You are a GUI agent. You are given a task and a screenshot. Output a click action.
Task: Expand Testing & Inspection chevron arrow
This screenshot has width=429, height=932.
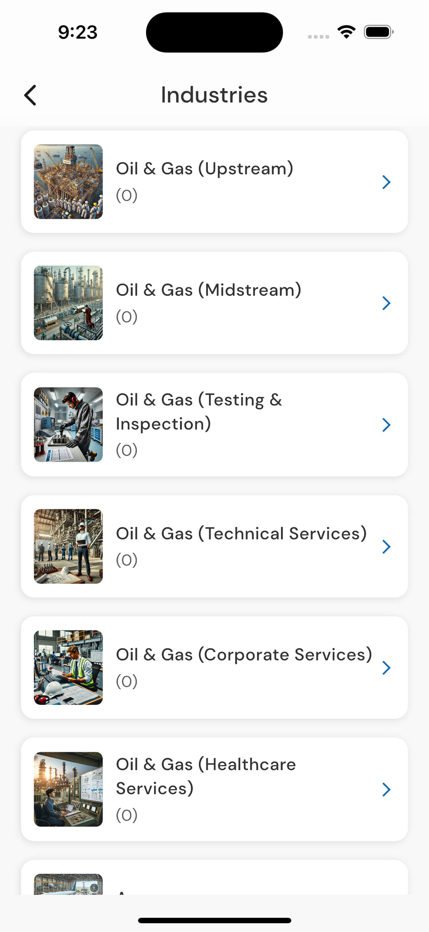click(x=386, y=425)
